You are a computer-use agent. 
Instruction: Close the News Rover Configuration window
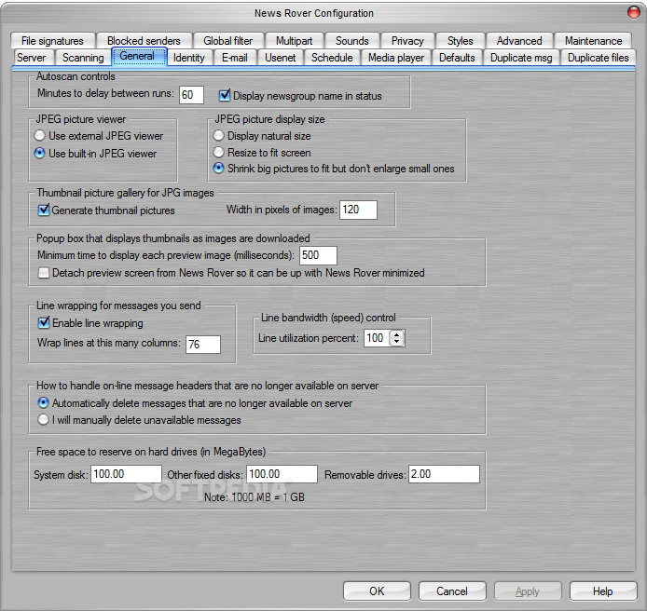pos(633,12)
